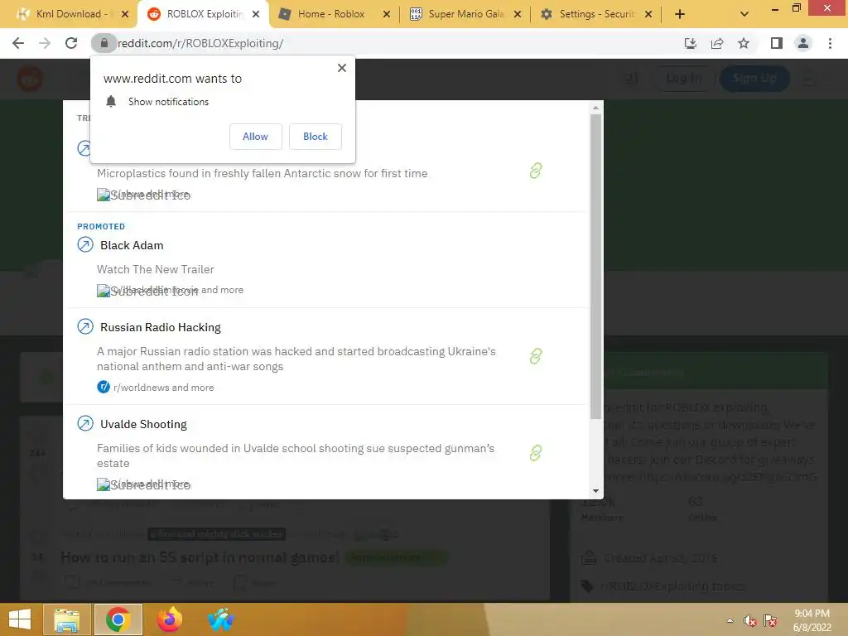Click the Chrome taskbar icon
The height and width of the screenshot is (636, 848).
[x=118, y=619]
